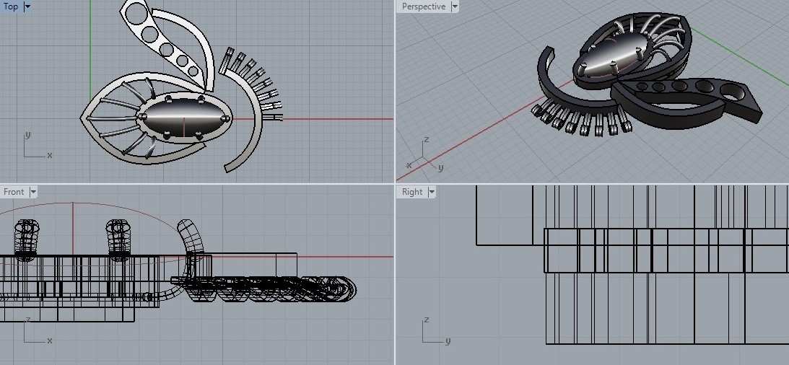Open the Top viewport dropdown arrow

[x=27, y=6]
